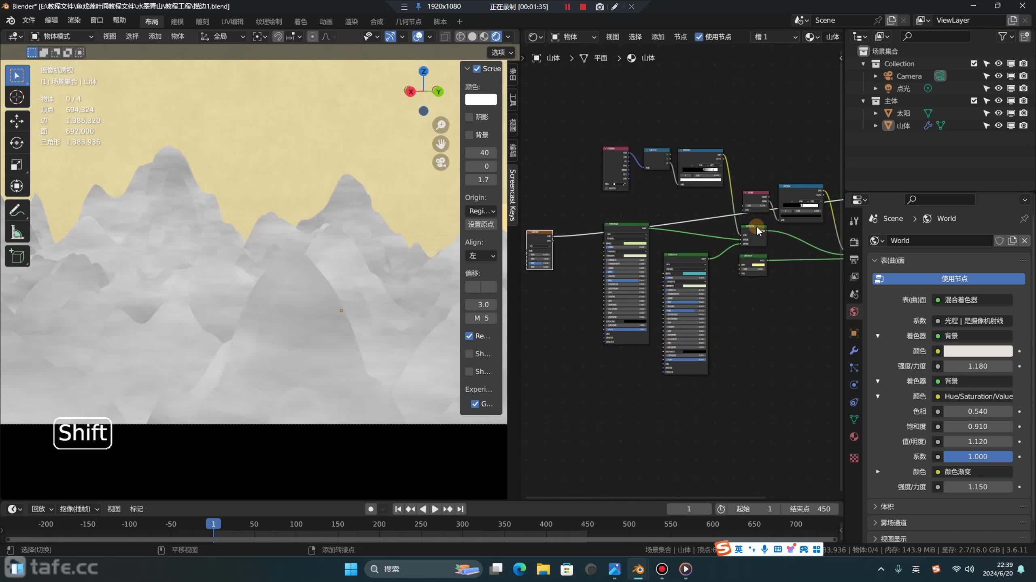1036x582 pixels.
Task: Select the Transform tool
Action: point(17,186)
